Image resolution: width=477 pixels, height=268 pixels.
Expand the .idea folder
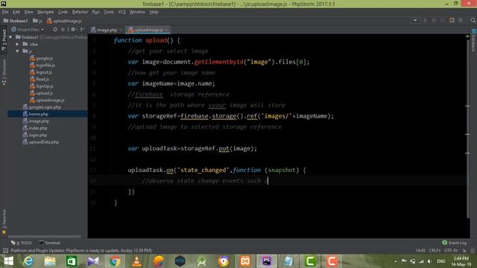[x=17, y=44]
